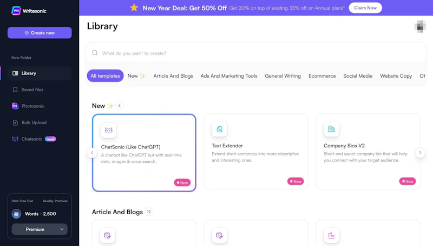Select the Article And Blogs tab

(173, 76)
